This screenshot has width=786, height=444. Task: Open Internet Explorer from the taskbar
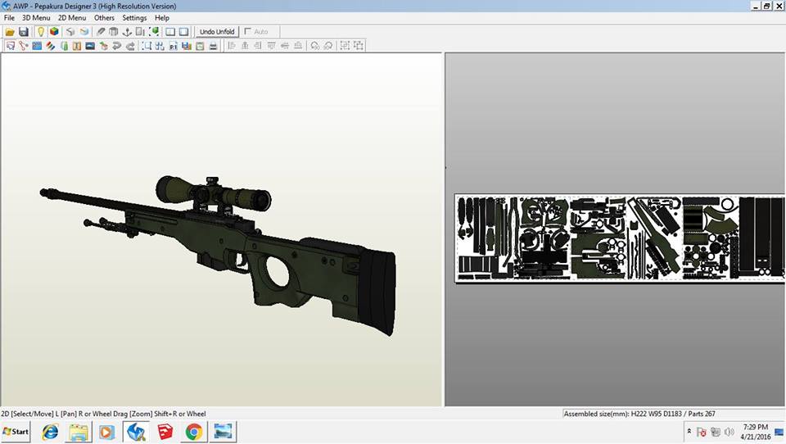[50, 432]
